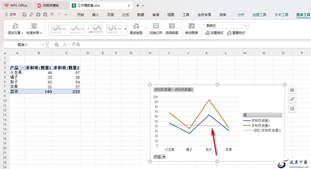Open the 工具 tab
Image resolution: width=311 pixels, height=169 pixels.
point(186,15)
